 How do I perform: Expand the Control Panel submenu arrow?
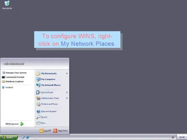pos(67,92)
